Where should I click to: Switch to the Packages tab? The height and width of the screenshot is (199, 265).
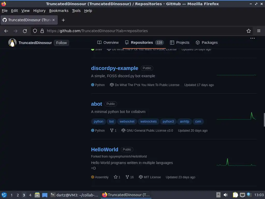[x=207, y=42]
